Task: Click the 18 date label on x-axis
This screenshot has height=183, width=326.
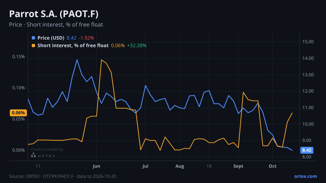Action: [x=209, y=166]
